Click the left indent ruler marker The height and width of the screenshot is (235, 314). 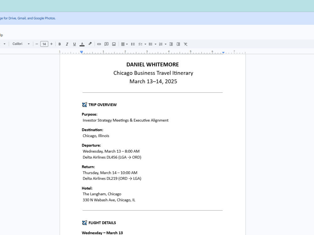click(x=82, y=52)
